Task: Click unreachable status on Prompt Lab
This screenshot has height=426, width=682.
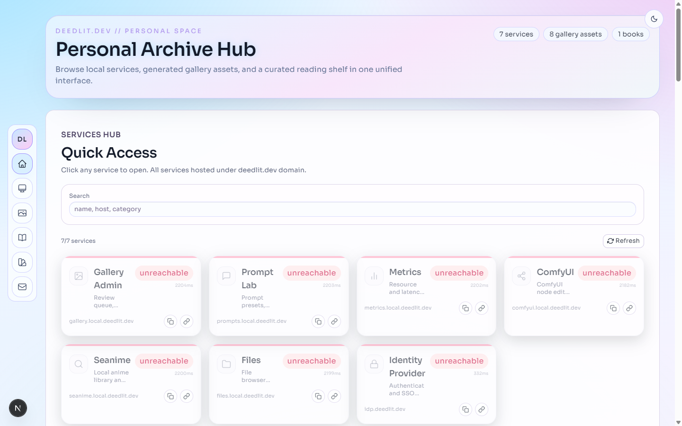Action: pyautogui.click(x=312, y=273)
